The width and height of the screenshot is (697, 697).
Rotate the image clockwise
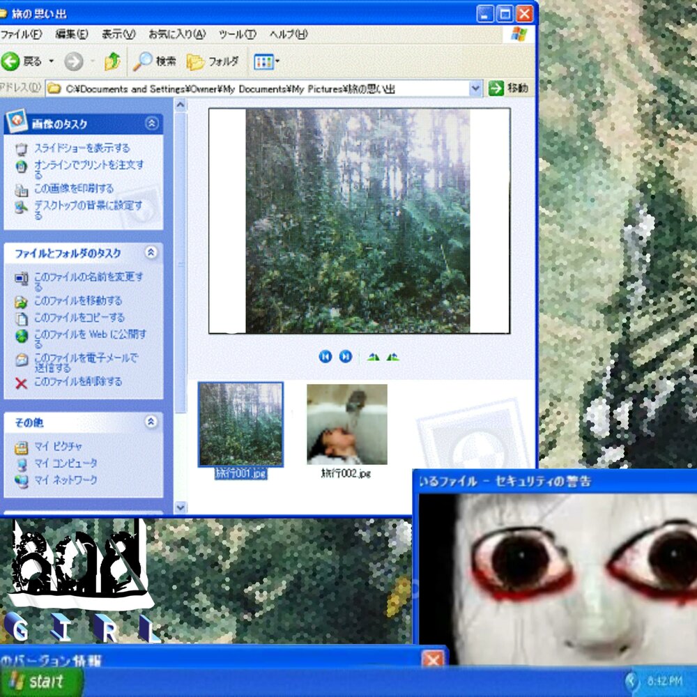click(x=373, y=357)
